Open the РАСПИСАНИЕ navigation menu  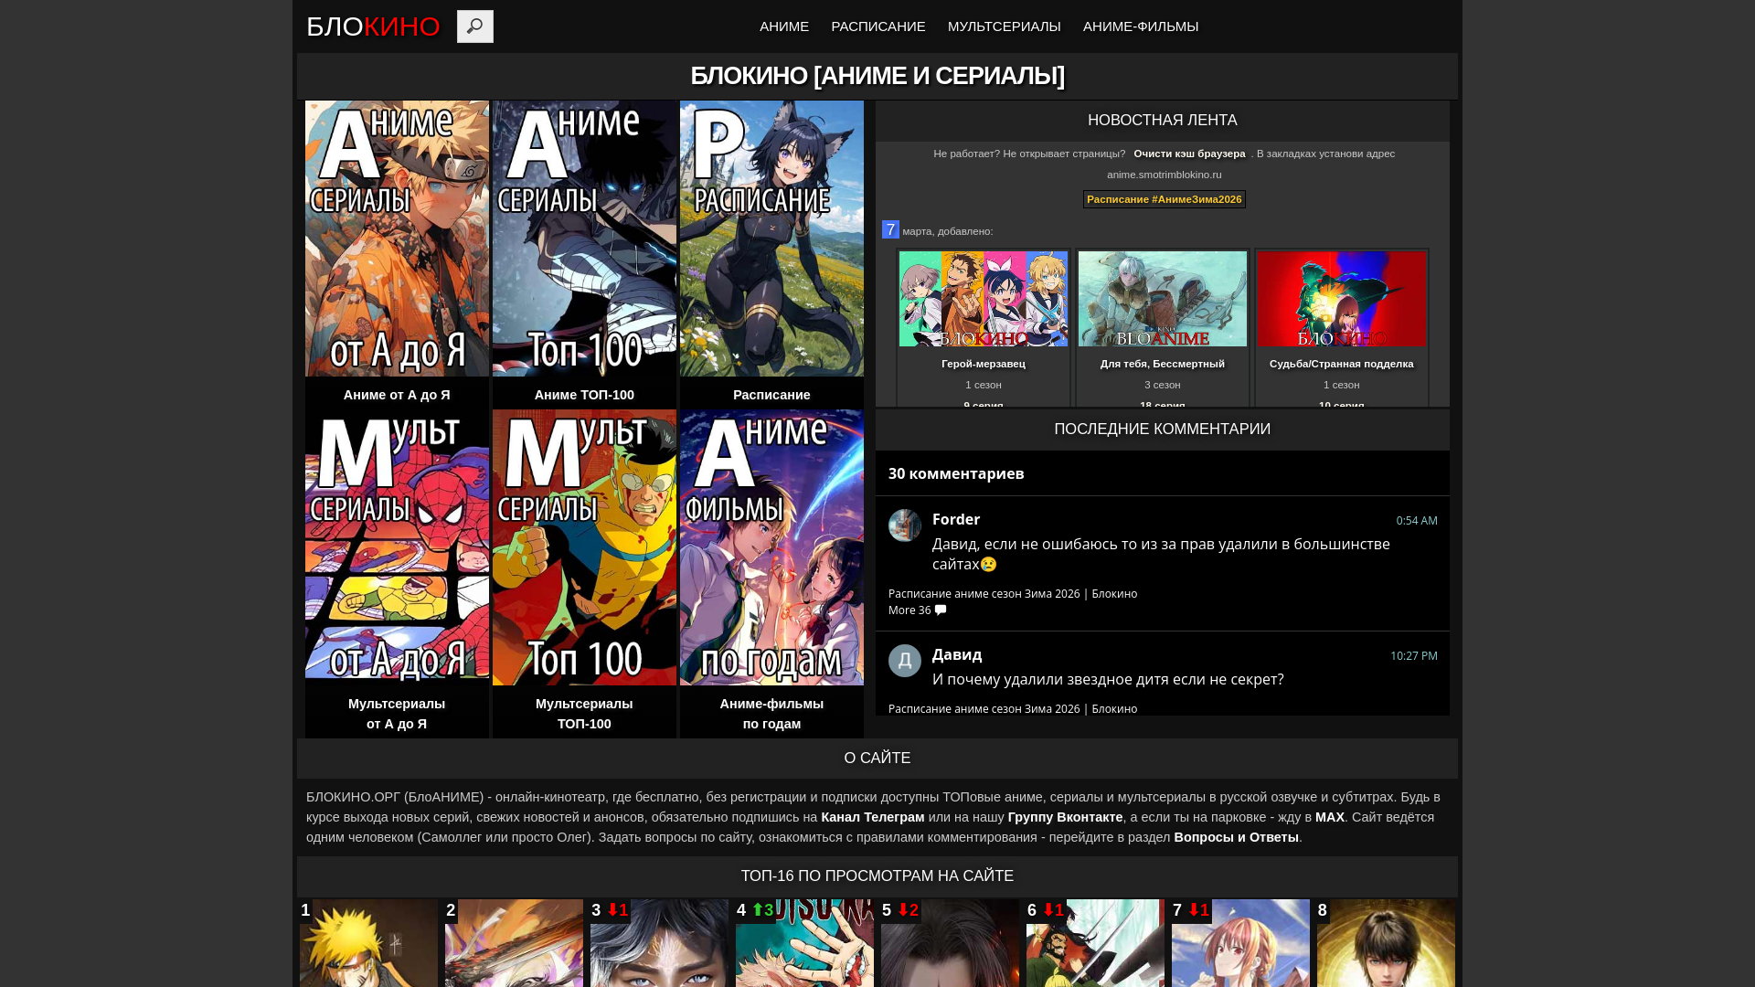(877, 27)
